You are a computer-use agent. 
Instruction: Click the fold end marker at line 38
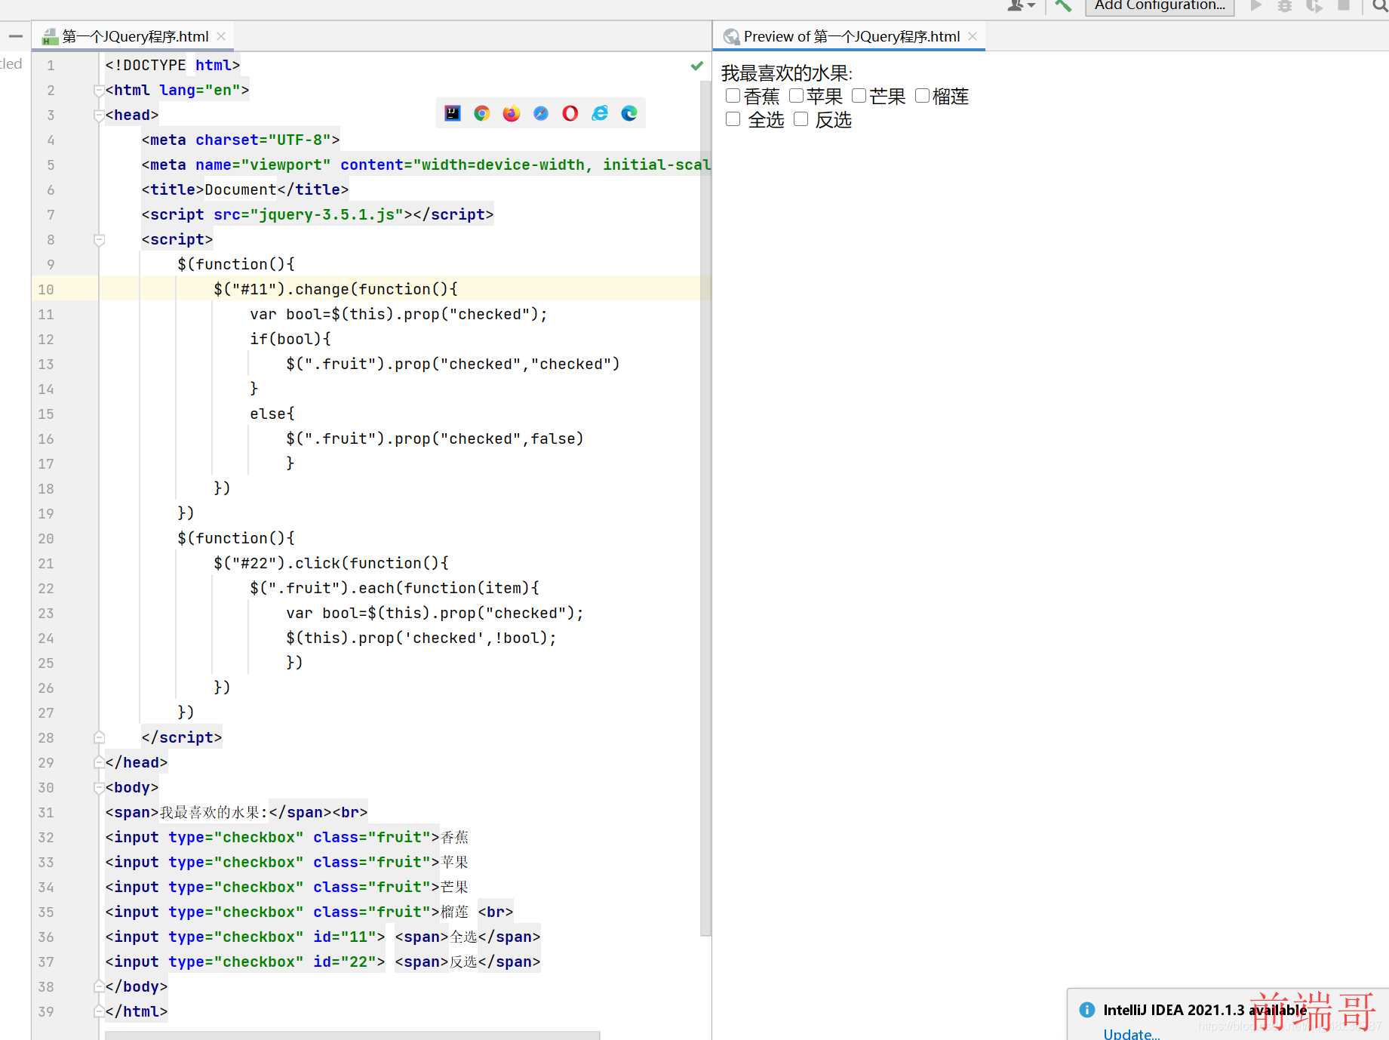[x=99, y=986]
